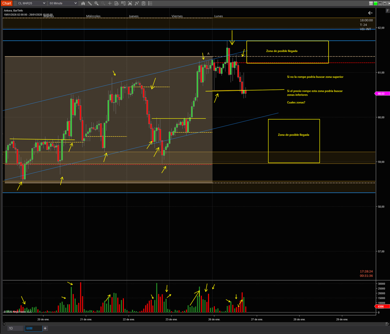The width and height of the screenshot is (390, 334).
Task: Open the drawing tools pencil icon
Action: pyautogui.click(x=90, y=3)
